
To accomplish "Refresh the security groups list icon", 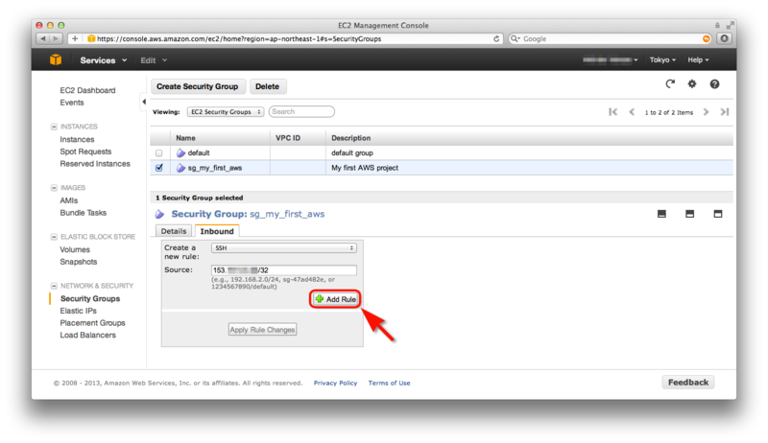I will [x=670, y=84].
